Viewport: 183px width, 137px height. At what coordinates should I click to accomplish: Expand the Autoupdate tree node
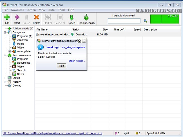10,51
